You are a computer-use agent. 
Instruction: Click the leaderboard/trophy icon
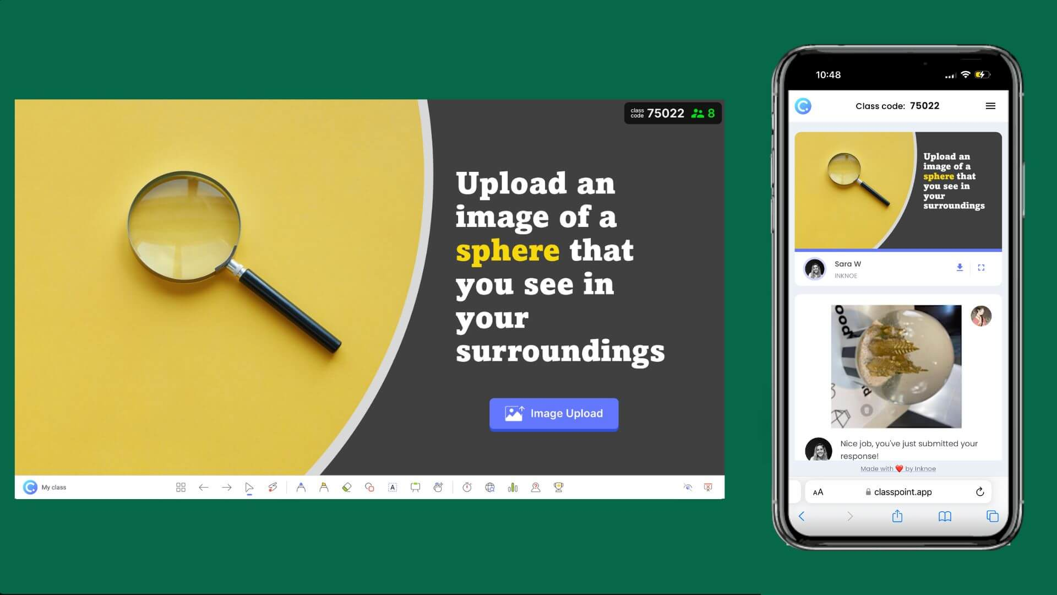(558, 488)
